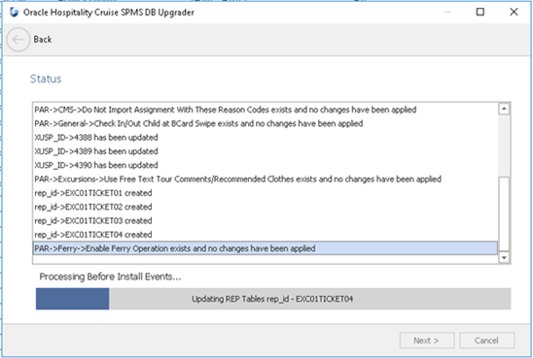Minimize the SPMS DB Upgrader window
The image size is (533, 358).
[x=447, y=12]
